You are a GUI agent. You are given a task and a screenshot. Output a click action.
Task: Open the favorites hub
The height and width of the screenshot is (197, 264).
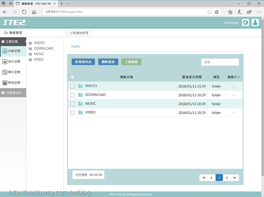(x=230, y=12)
